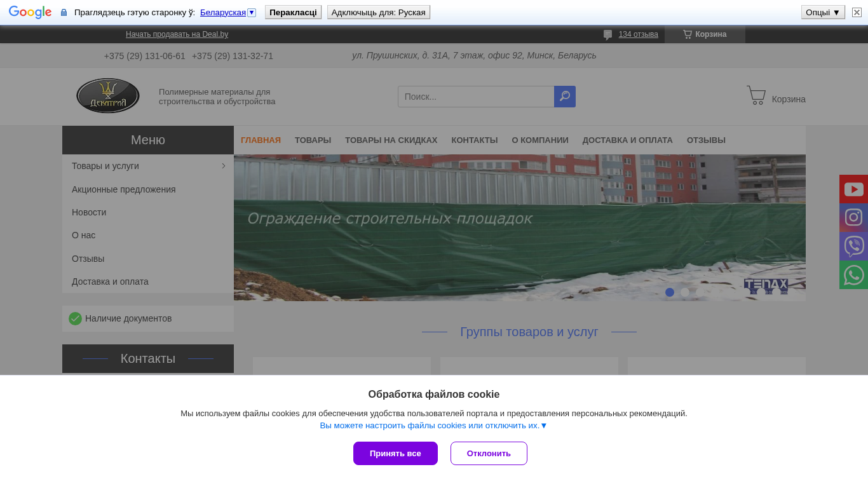Screen dimensions: 868x488
Task: Focus the Поиск search field
Action: tap(476, 97)
